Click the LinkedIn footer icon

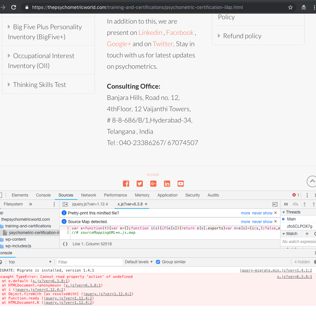(x=167, y=184)
